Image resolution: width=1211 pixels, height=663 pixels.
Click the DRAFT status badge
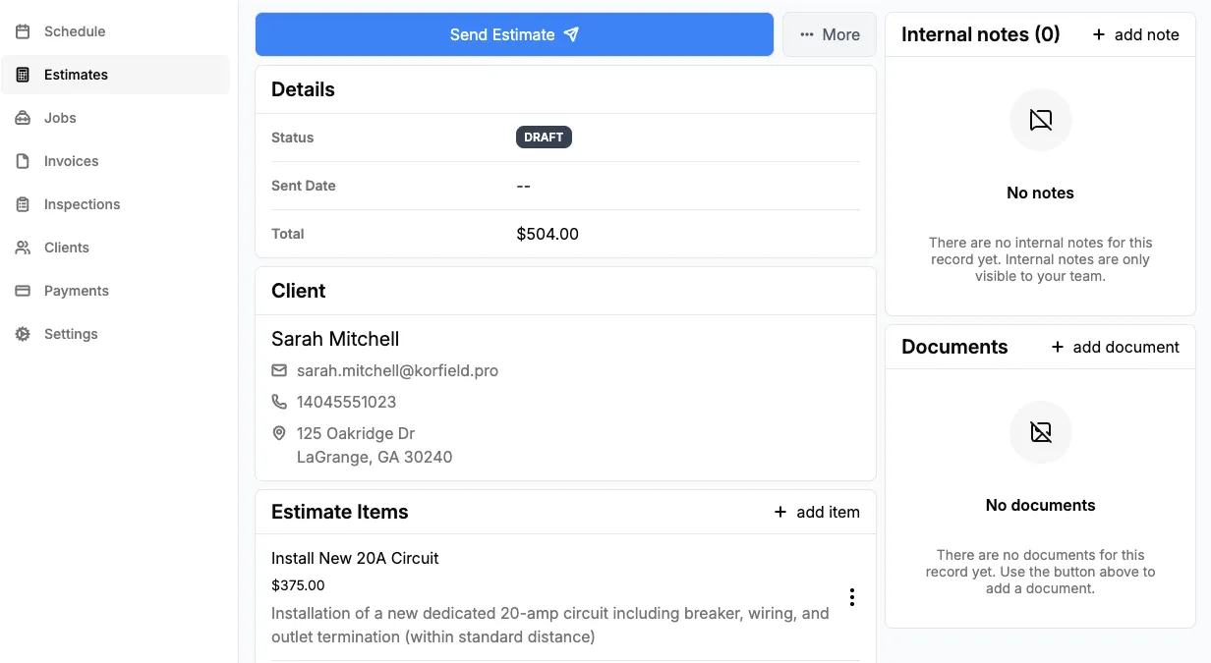(544, 137)
